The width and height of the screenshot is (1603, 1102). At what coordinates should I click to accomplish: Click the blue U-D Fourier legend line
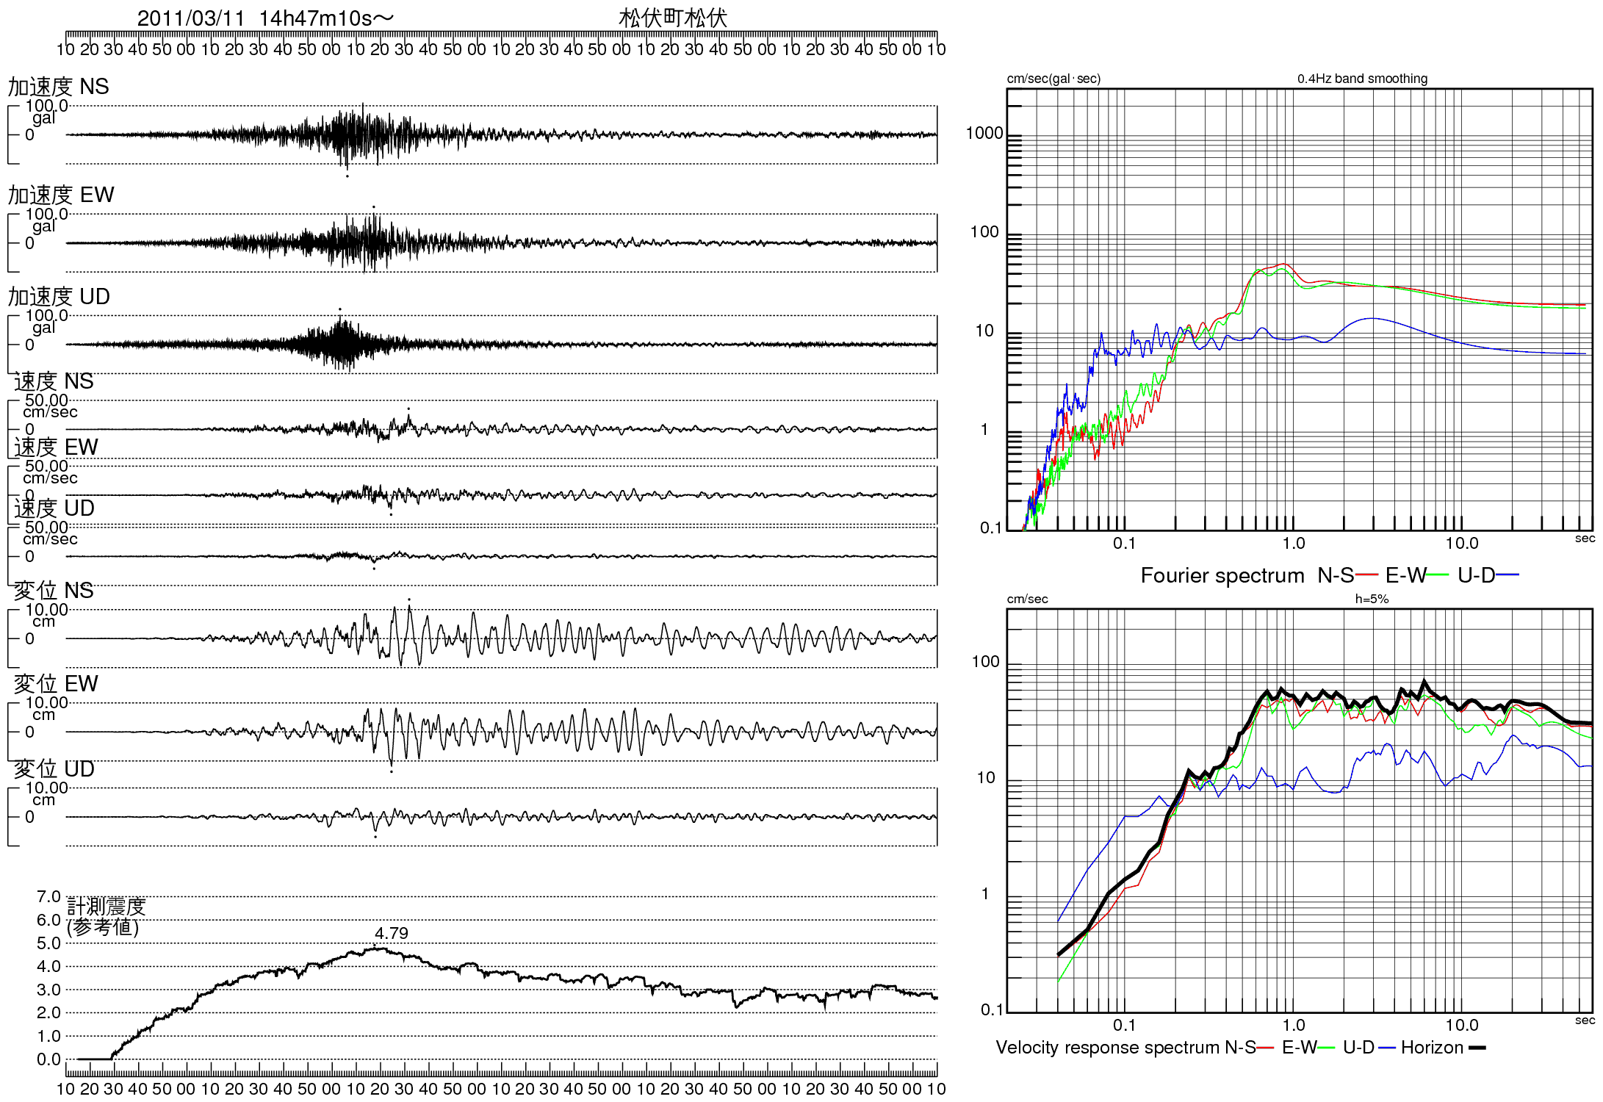point(1507,575)
